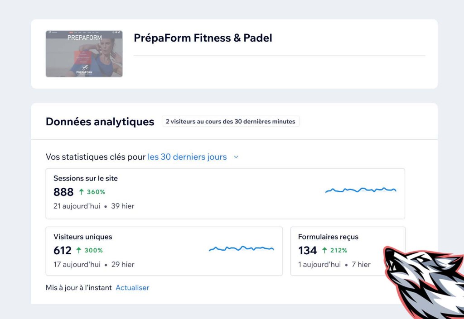The width and height of the screenshot is (464, 319).
Task: Select the site title PrépaForm Fitness & Padel
Action: pos(203,38)
